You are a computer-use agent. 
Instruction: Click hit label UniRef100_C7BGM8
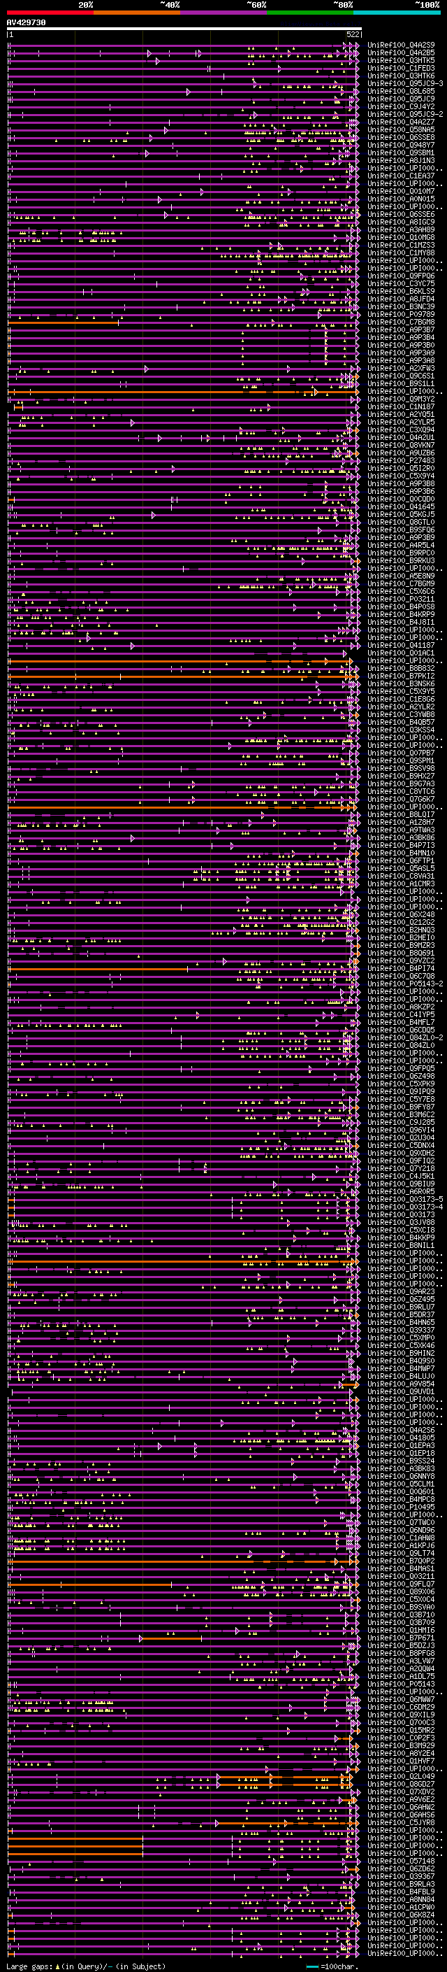pyautogui.click(x=401, y=322)
